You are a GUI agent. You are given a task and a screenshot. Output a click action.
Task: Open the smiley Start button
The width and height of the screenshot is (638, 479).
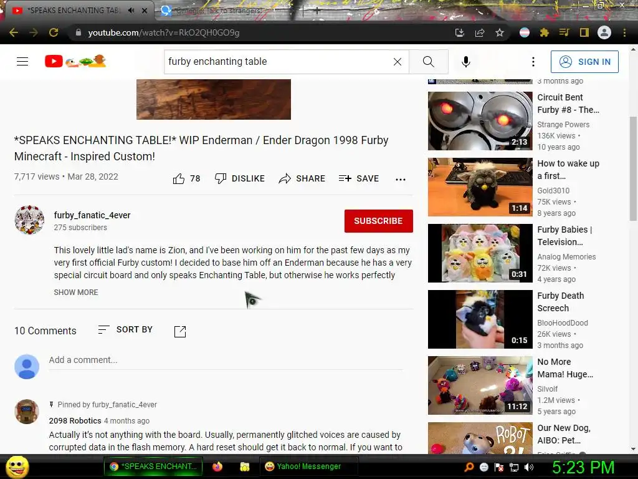(x=17, y=467)
